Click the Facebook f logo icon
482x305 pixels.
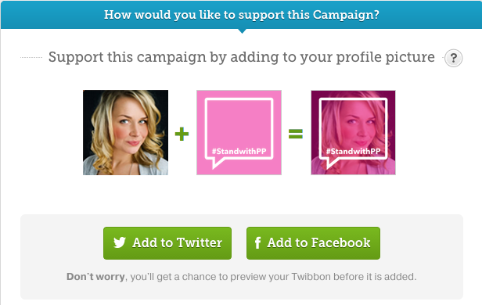(x=257, y=242)
